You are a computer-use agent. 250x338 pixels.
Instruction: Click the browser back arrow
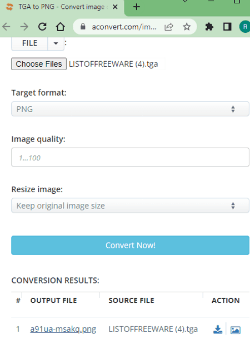(7, 27)
